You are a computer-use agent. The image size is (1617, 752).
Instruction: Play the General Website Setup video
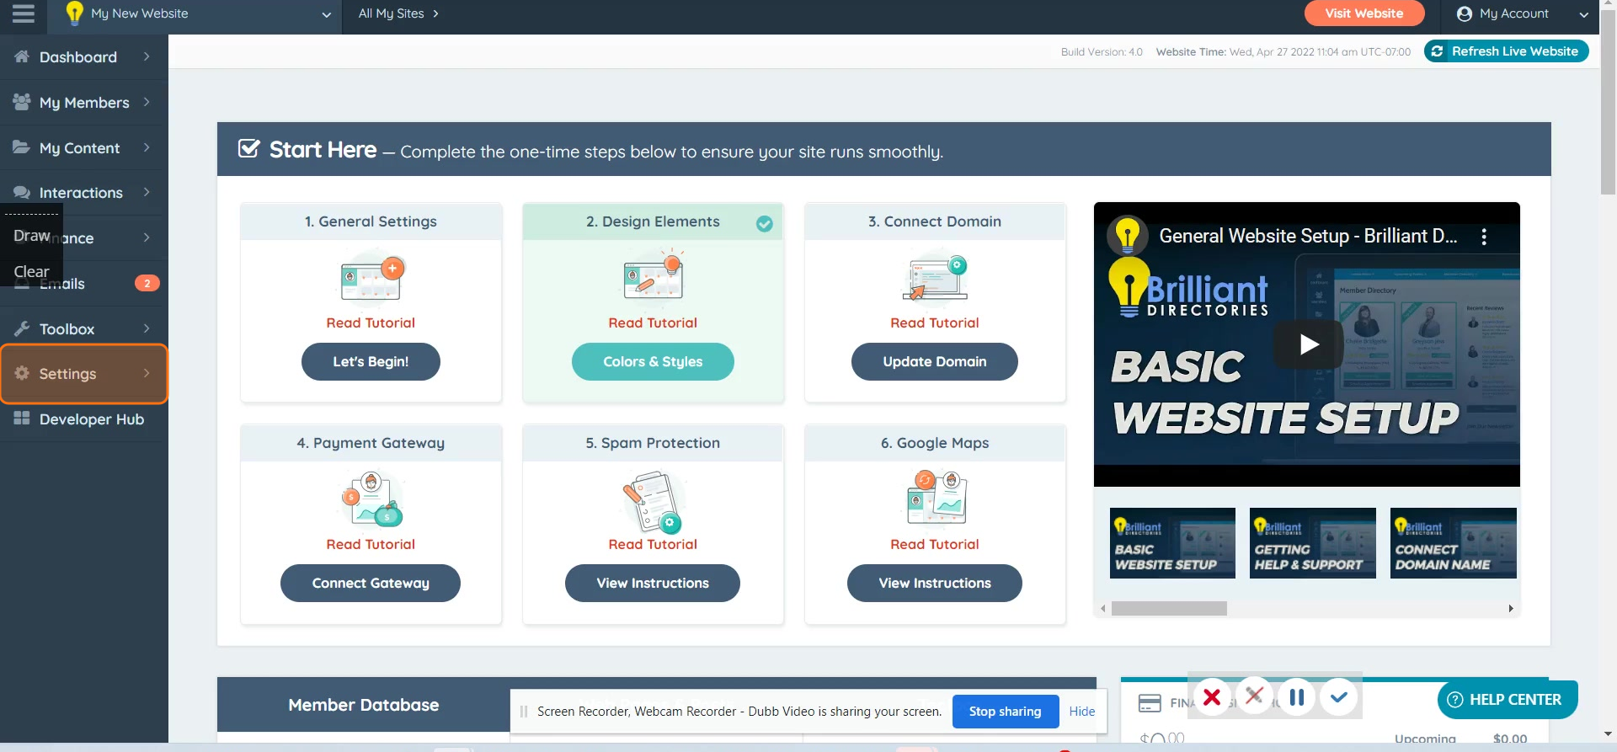(x=1308, y=344)
